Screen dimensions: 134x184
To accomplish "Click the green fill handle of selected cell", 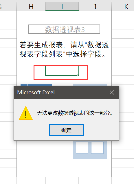I will pos(78,75).
